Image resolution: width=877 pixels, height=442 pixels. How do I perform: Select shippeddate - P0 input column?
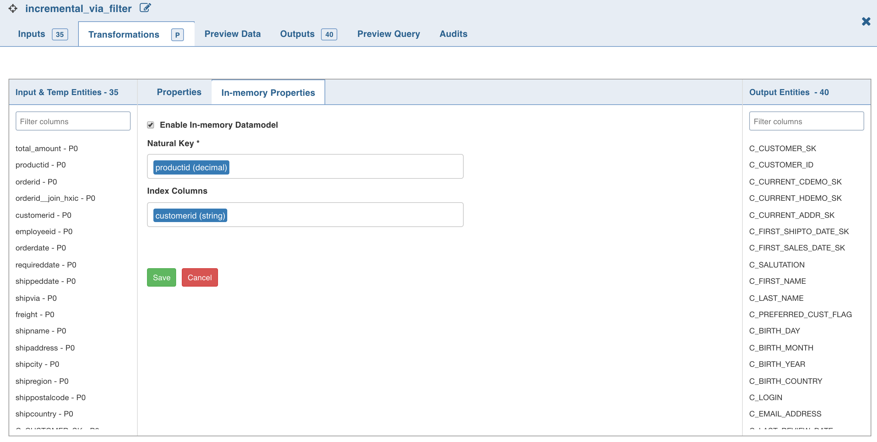point(45,281)
